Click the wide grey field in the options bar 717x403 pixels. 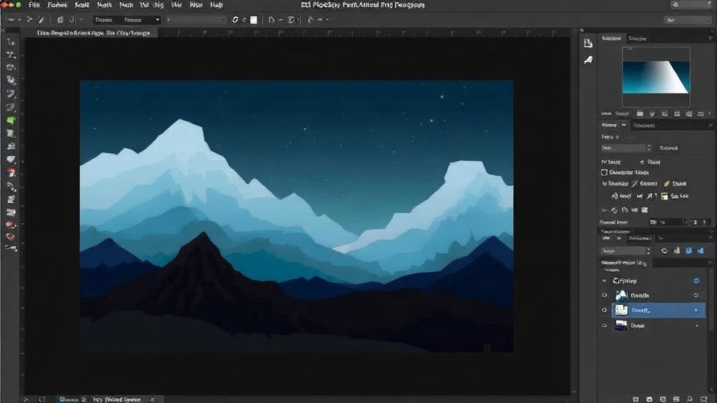click(x=196, y=20)
